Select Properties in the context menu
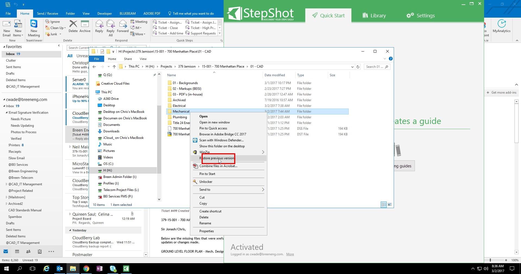Viewport: 521px width, 274px height. 207,231
